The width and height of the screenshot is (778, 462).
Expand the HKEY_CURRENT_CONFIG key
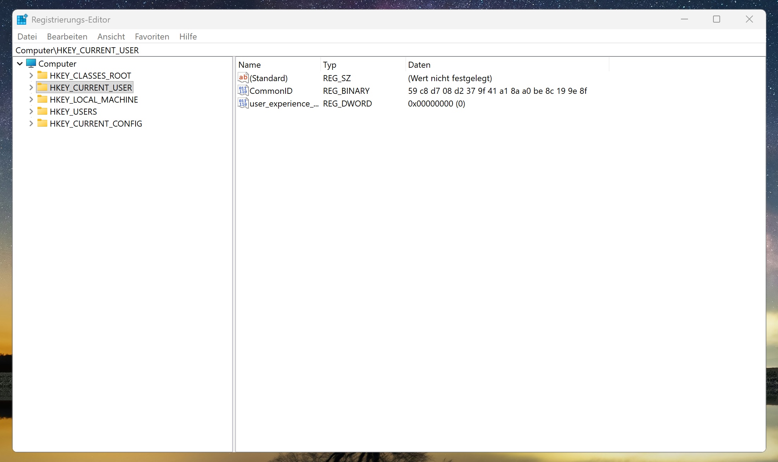pyautogui.click(x=31, y=123)
